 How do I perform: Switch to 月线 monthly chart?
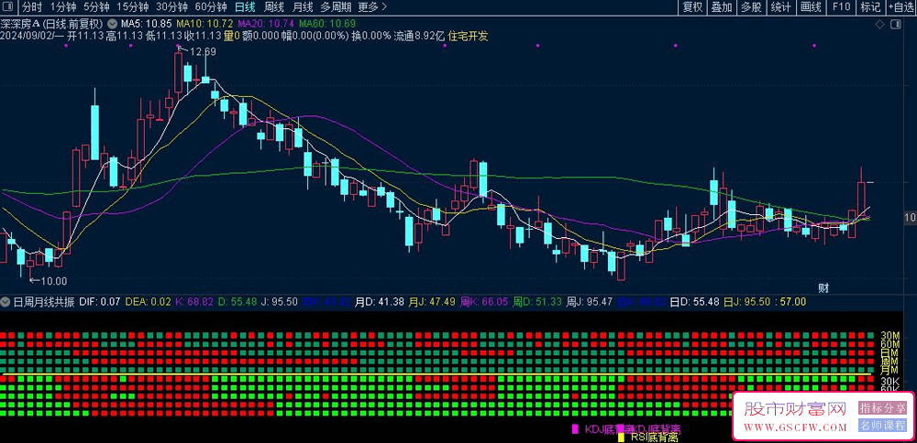[303, 7]
